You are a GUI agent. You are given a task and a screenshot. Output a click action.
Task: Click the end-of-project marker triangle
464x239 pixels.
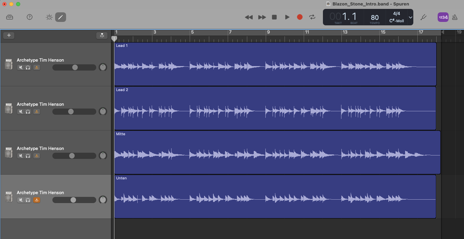point(442,32)
